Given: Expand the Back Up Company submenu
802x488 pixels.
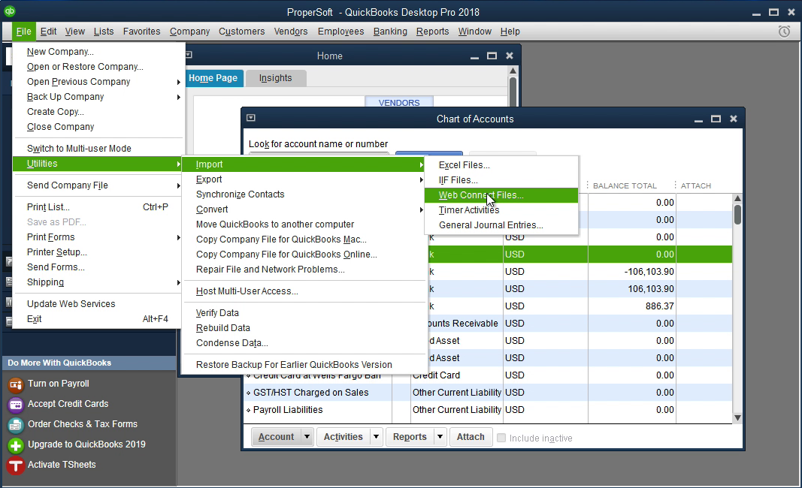Looking at the screenshot, I should tap(178, 97).
